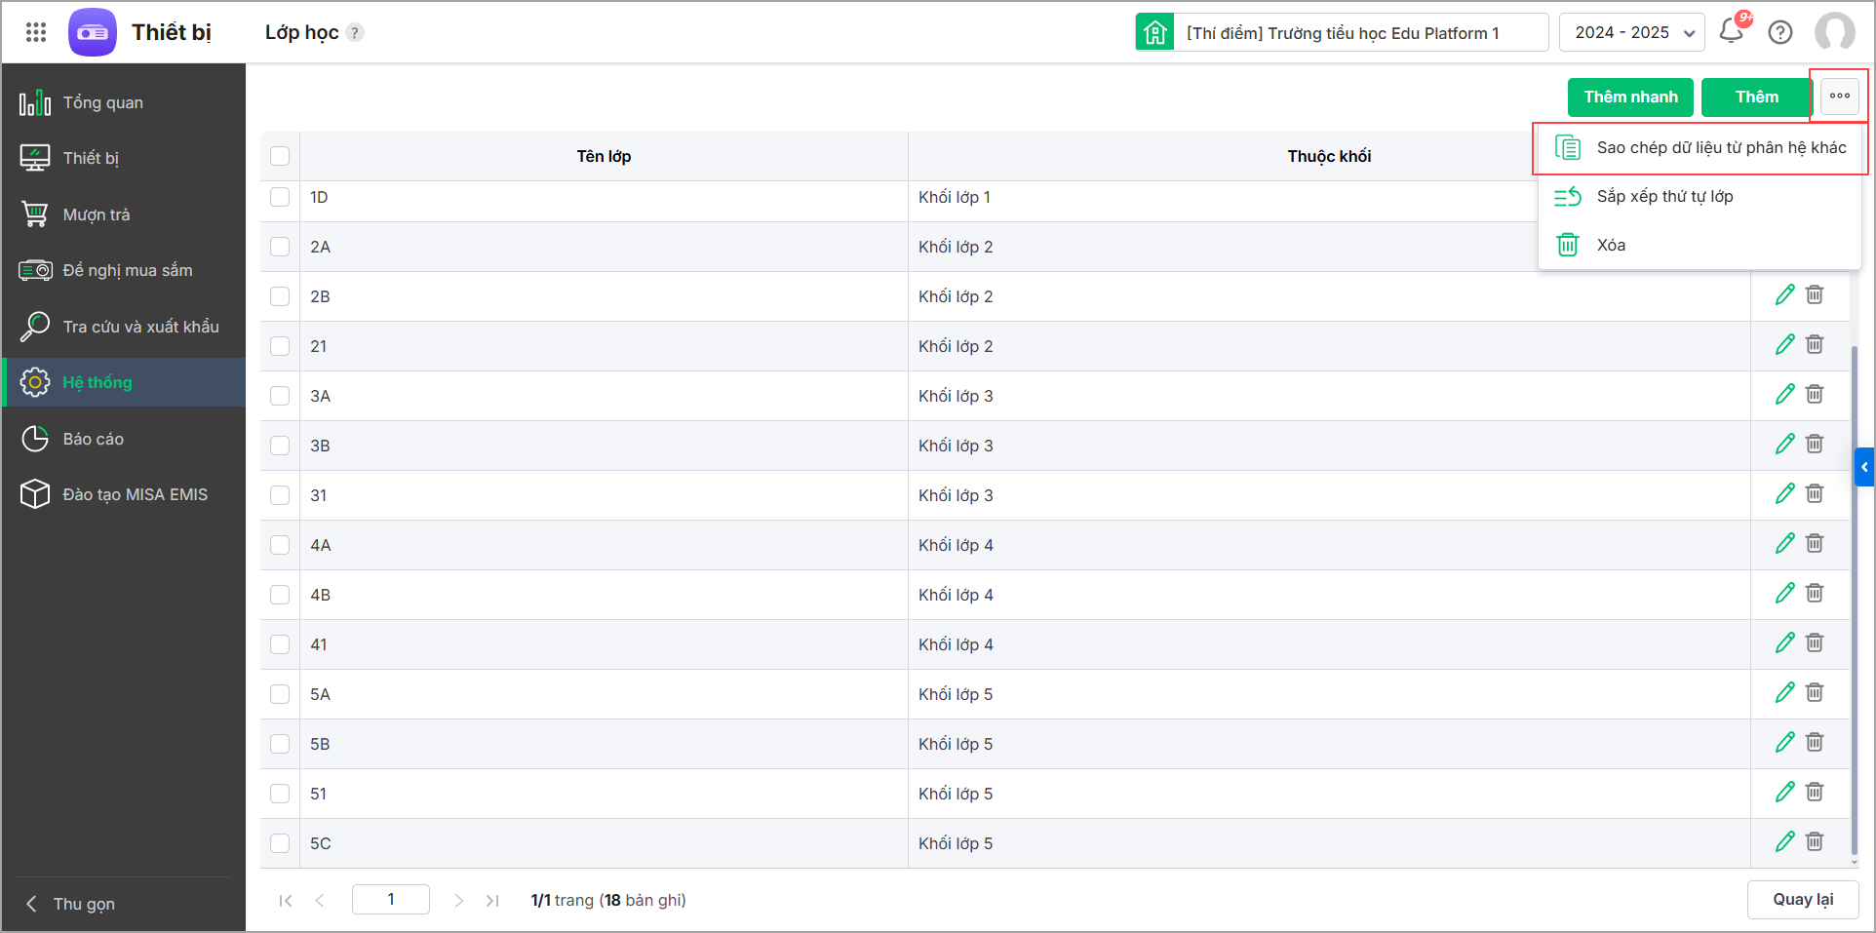
Task: Toggle the select-all checkbox in table header
Action: (280, 156)
